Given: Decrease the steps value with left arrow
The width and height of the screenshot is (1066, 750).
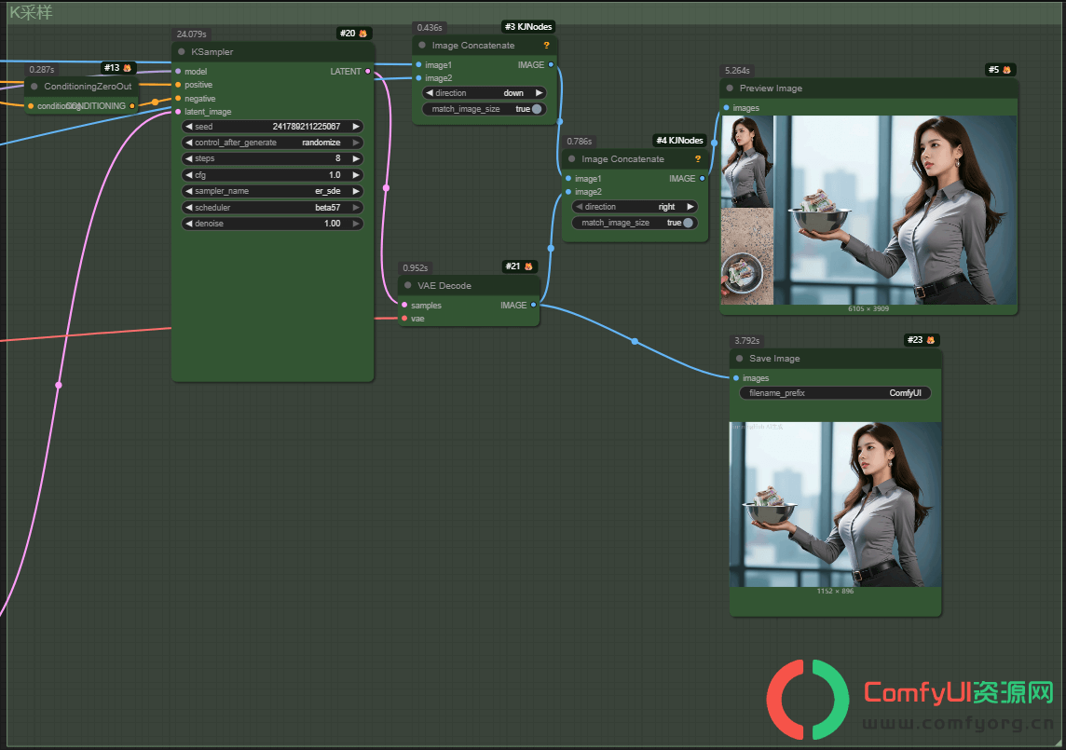Looking at the screenshot, I should click(x=189, y=158).
